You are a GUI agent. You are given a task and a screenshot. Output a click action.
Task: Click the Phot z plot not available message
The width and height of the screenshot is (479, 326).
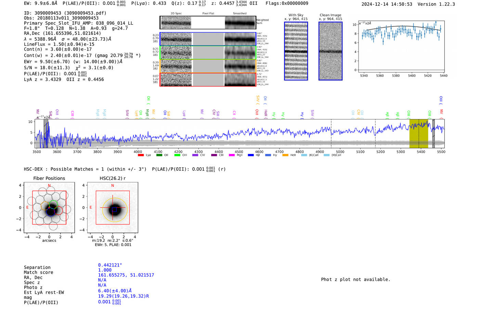(x=355, y=279)
